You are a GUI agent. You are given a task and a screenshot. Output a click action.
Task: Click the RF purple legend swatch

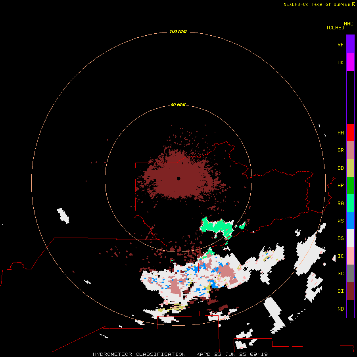pos(350,44)
